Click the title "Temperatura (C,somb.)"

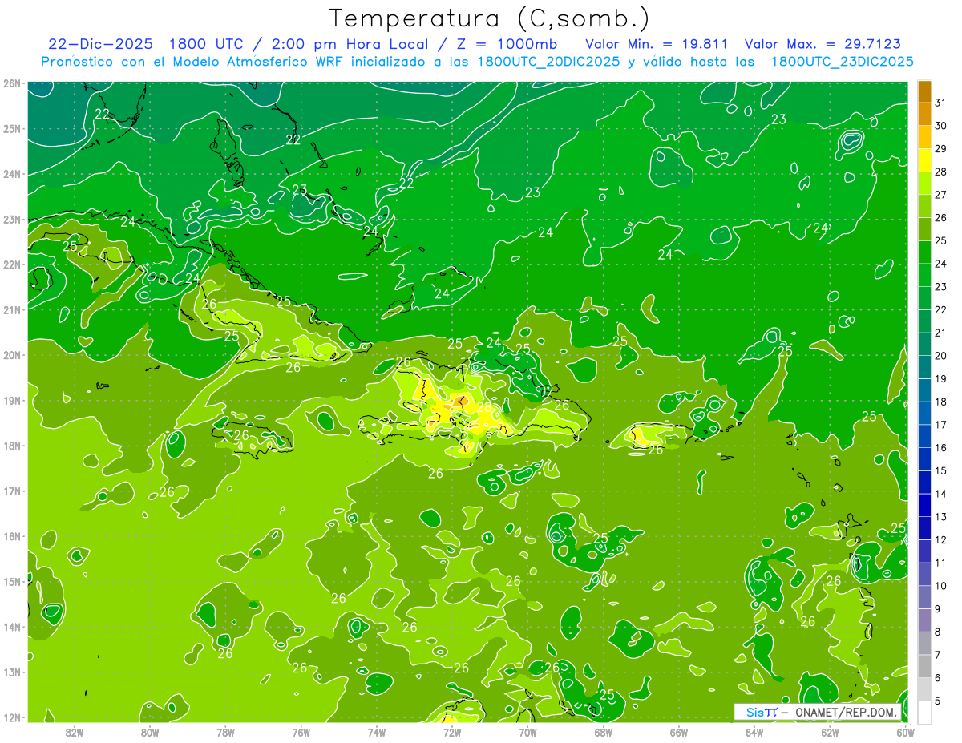click(490, 18)
